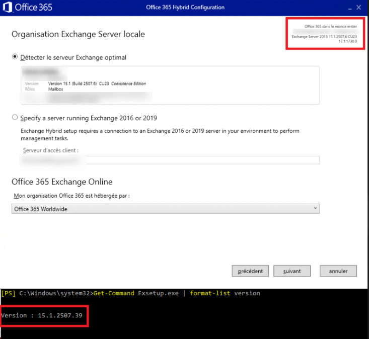Click 'Mon organisation Office 365 est hébergée par' label
The image size is (369, 339).
coord(71,196)
